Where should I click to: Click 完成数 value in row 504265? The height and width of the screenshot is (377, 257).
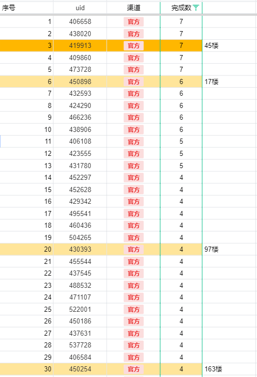click(181, 237)
